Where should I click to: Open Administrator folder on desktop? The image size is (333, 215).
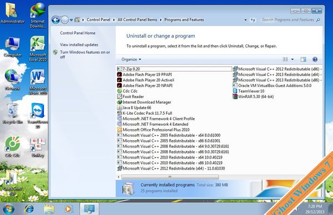(12, 13)
